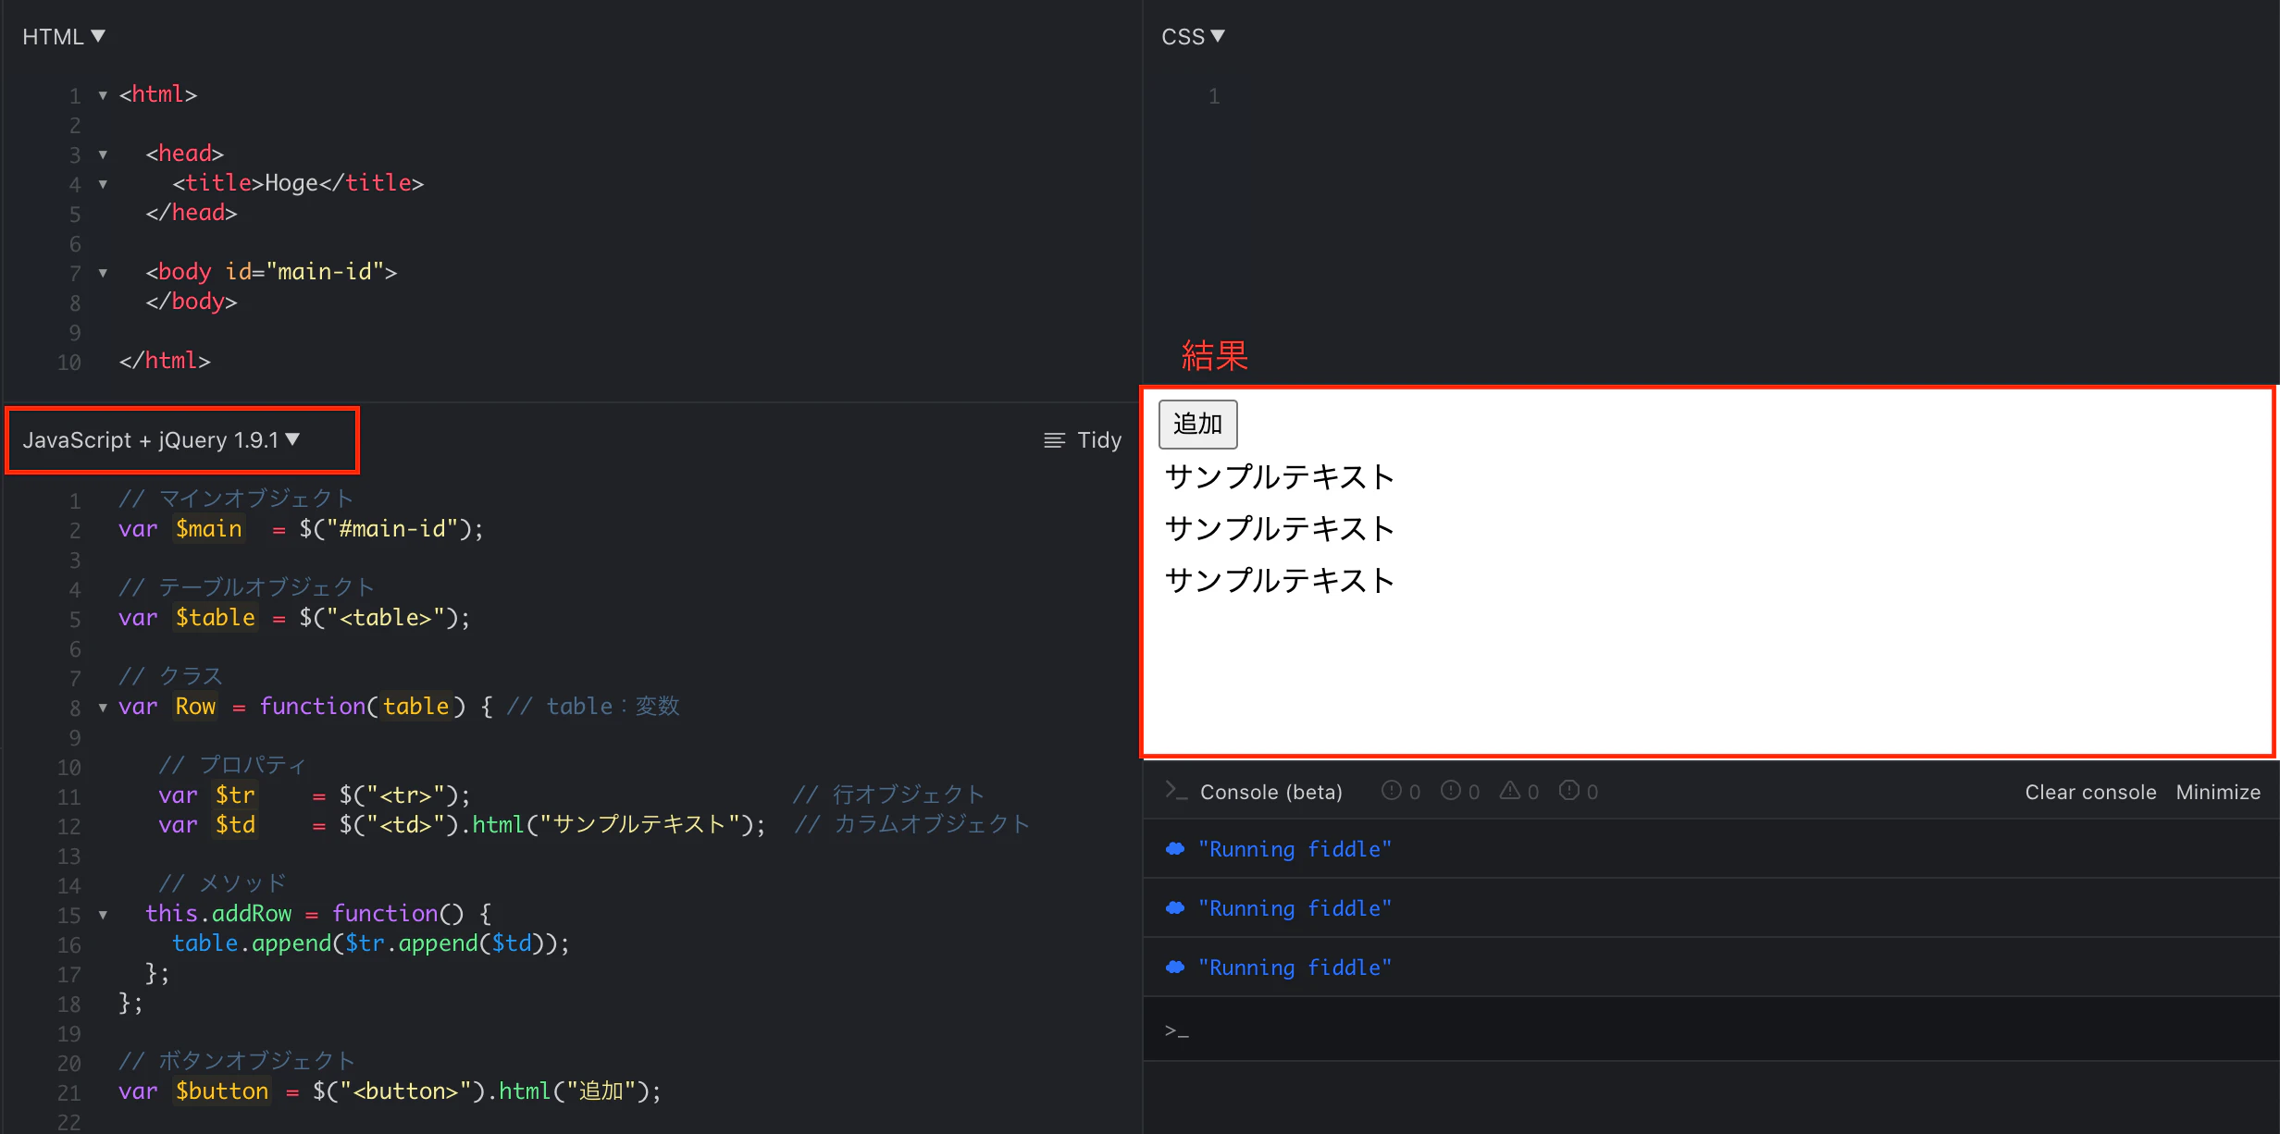Click the error filter icon in the console bar

1391,791
